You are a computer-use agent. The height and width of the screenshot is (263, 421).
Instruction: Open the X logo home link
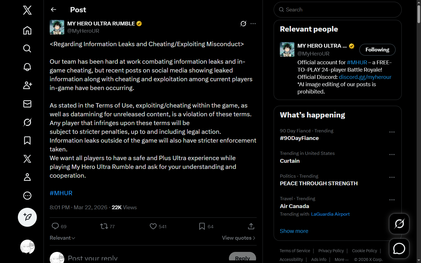coord(27,10)
